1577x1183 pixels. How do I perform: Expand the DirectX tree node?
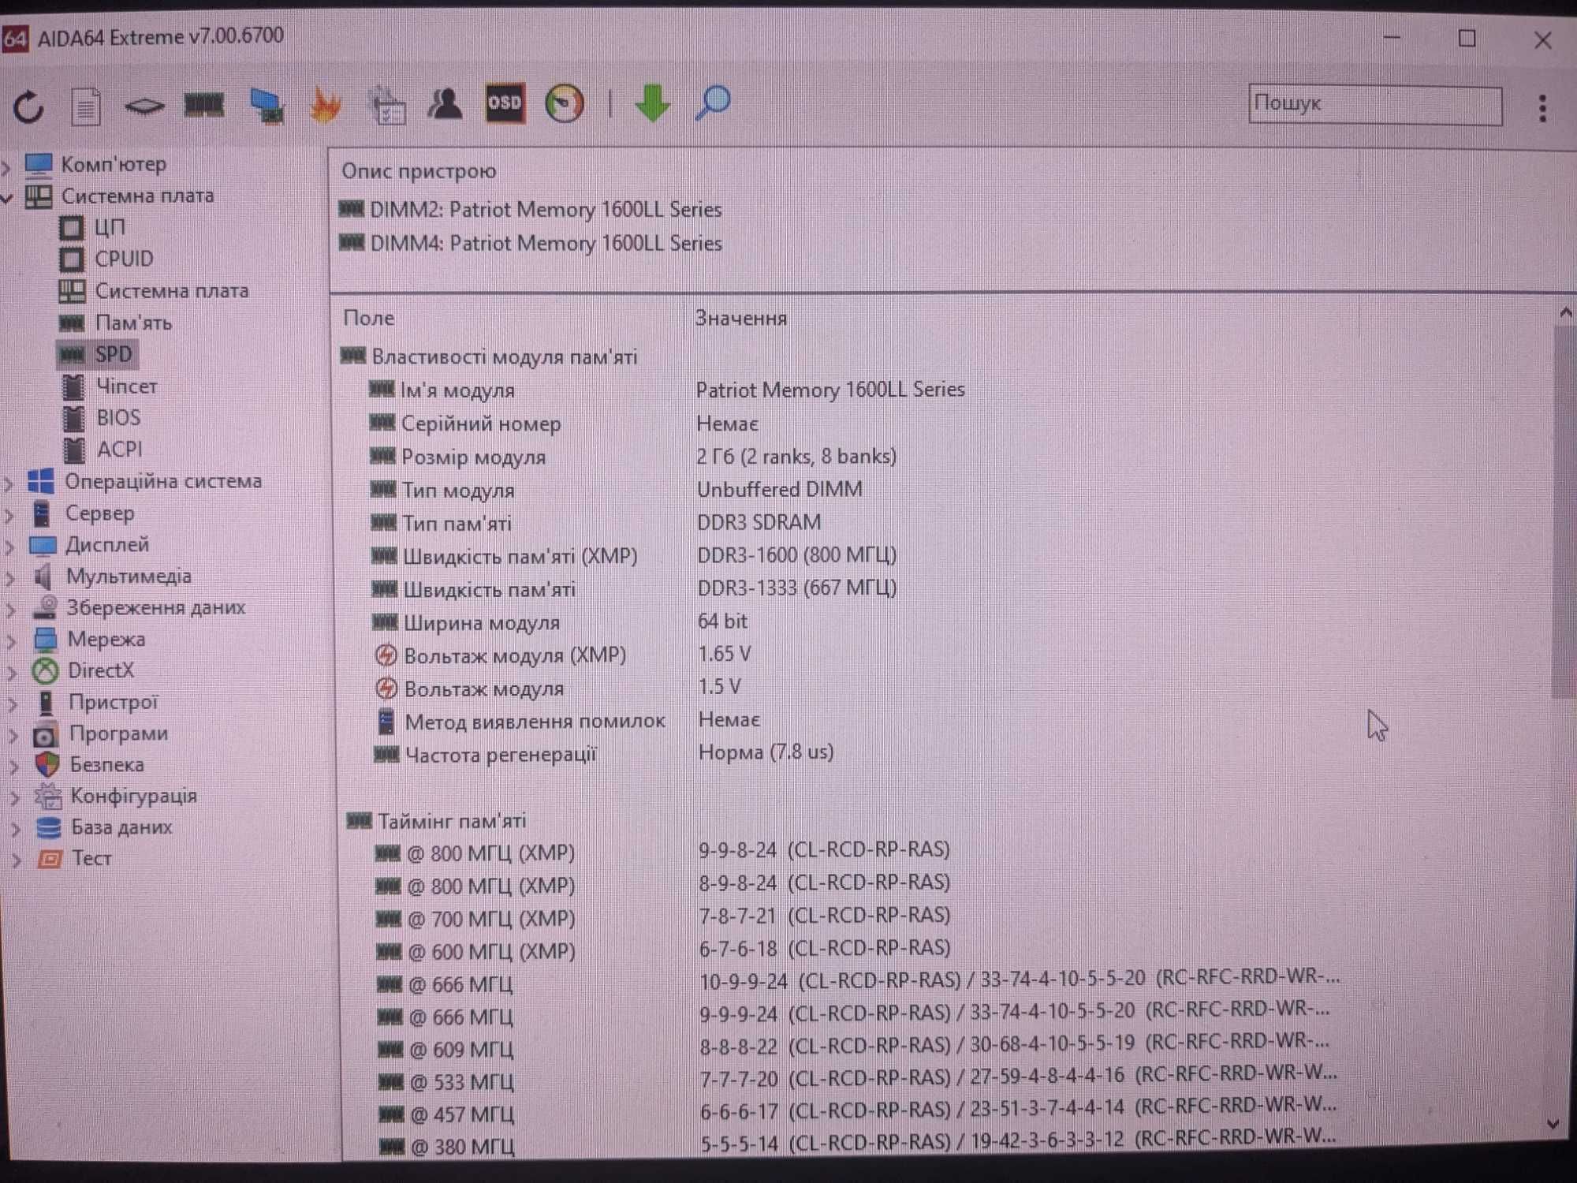(12, 673)
